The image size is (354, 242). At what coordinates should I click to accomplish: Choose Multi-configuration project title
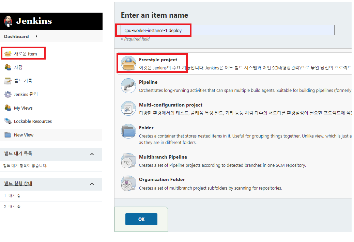[171, 105]
